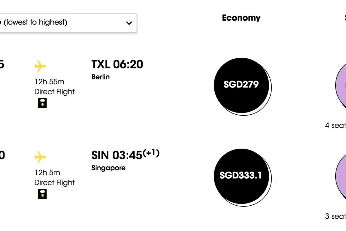The width and height of the screenshot is (346, 231).
Task: Click the 12h 5m flight duration
Action: tap(47, 173)
